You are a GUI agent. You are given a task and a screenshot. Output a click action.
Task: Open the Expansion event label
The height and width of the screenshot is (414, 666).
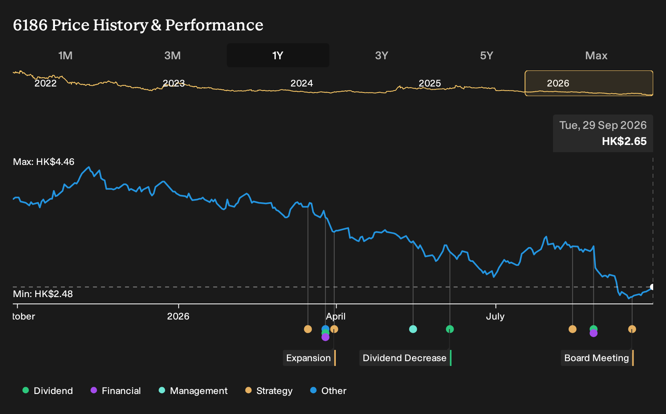[x=309, y=358]
